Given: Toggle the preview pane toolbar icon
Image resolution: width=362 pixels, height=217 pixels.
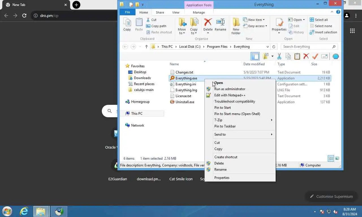Looking at the screenshot, I should (x=255, y=56).
